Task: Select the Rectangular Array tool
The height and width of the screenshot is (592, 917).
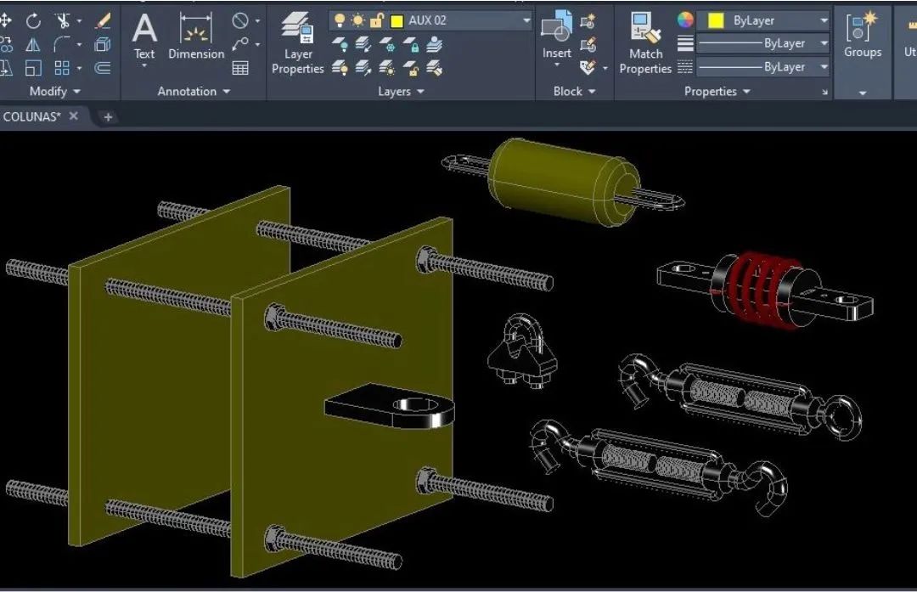Action: click(62, 68)
